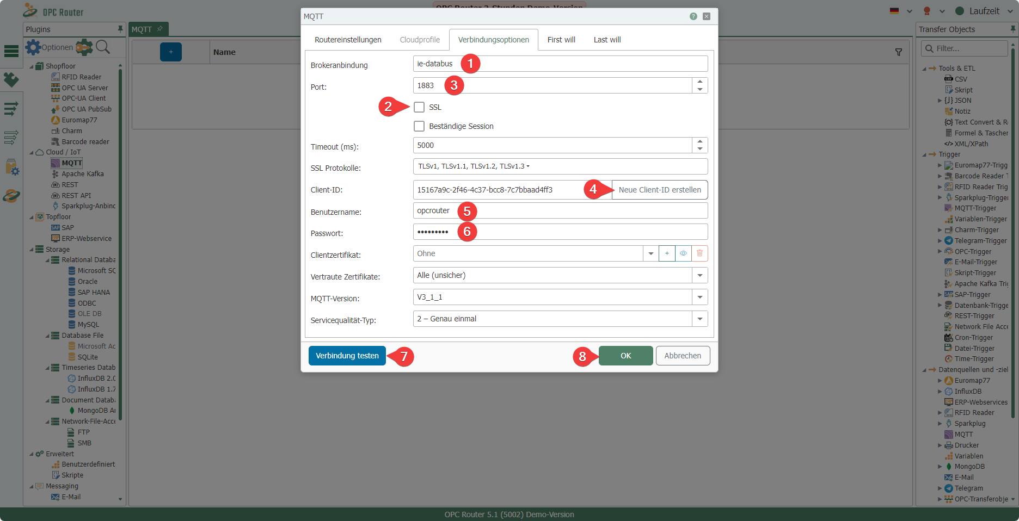Viewport: 1019px width, 521px height.
Task: Click the blue plus button to add connection
Action: tap(170, 52)
